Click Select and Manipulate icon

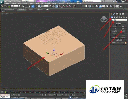[53, 6]
